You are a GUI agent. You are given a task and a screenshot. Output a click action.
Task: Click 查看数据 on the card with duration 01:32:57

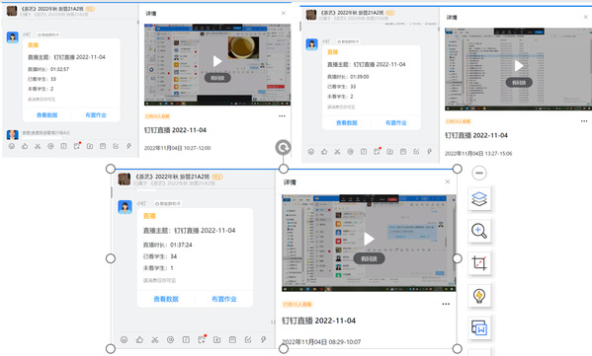tap(47, 115)
